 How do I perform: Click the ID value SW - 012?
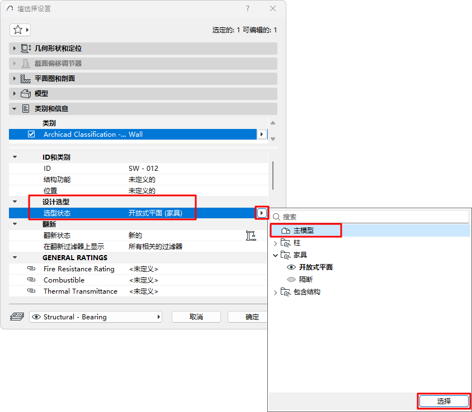[143, 168]
